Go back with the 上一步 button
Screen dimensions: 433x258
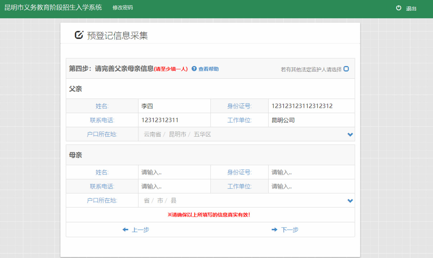point(136,230)
